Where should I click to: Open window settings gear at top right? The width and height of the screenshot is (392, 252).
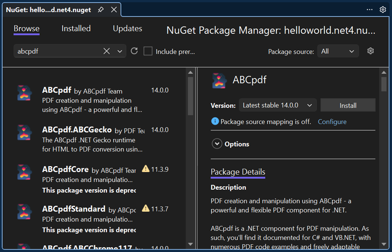[x=383, y=10]
